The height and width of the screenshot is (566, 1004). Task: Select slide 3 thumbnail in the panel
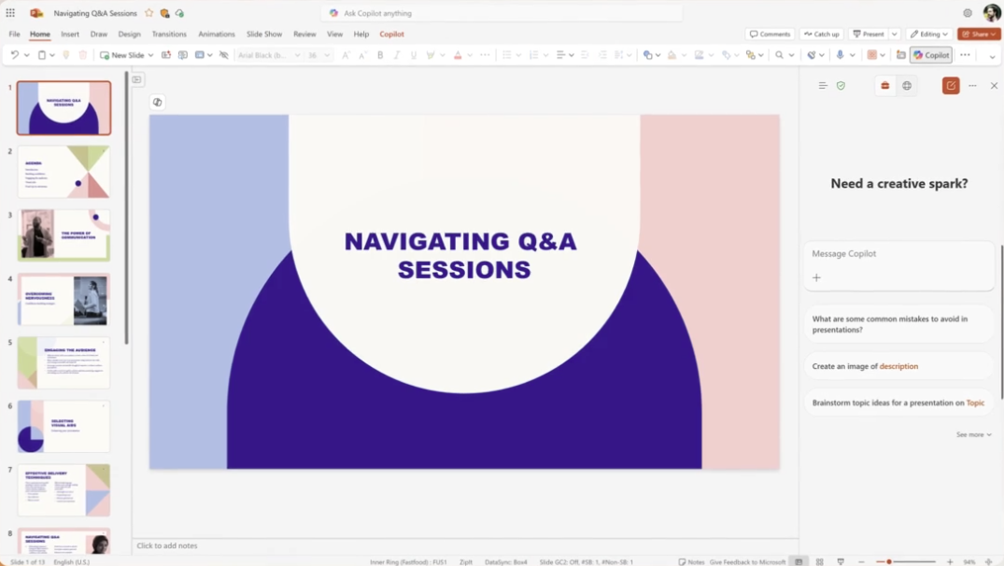(x=63, y=234)
